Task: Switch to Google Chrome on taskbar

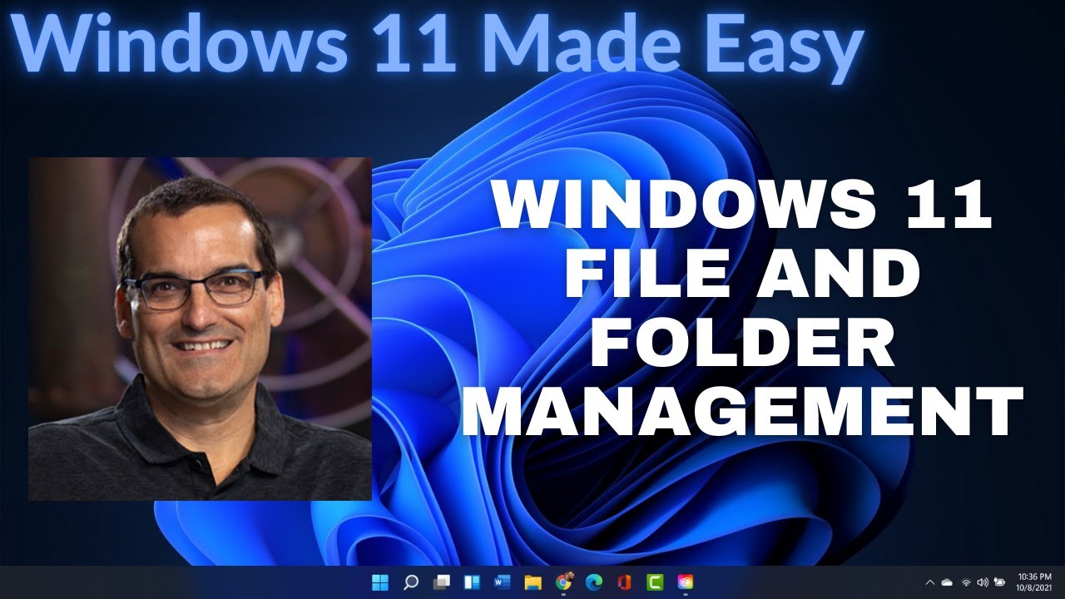Action: 564,582
